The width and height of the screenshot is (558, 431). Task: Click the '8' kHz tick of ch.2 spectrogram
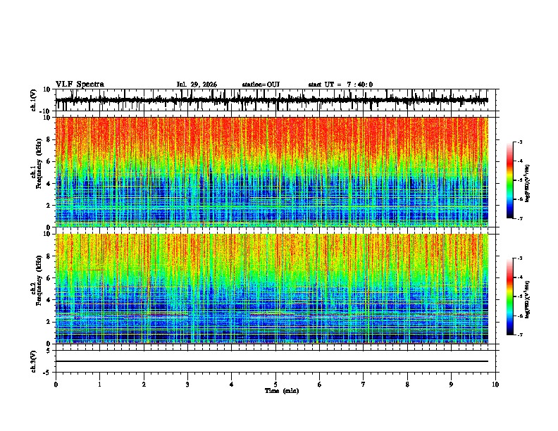49,256
